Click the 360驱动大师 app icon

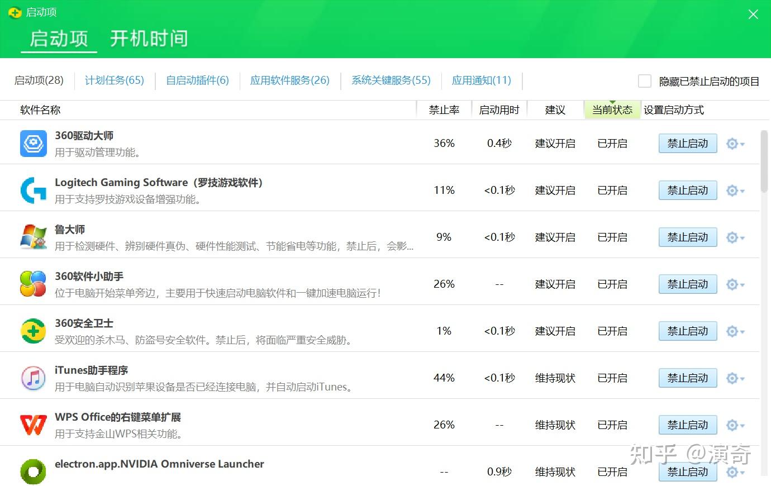click(x=34, y=144)
